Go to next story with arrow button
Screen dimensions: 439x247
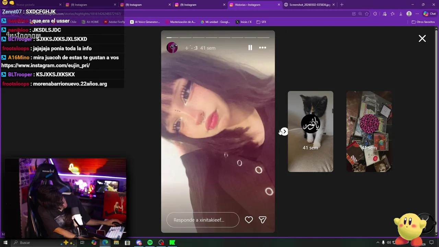point(284,131)
